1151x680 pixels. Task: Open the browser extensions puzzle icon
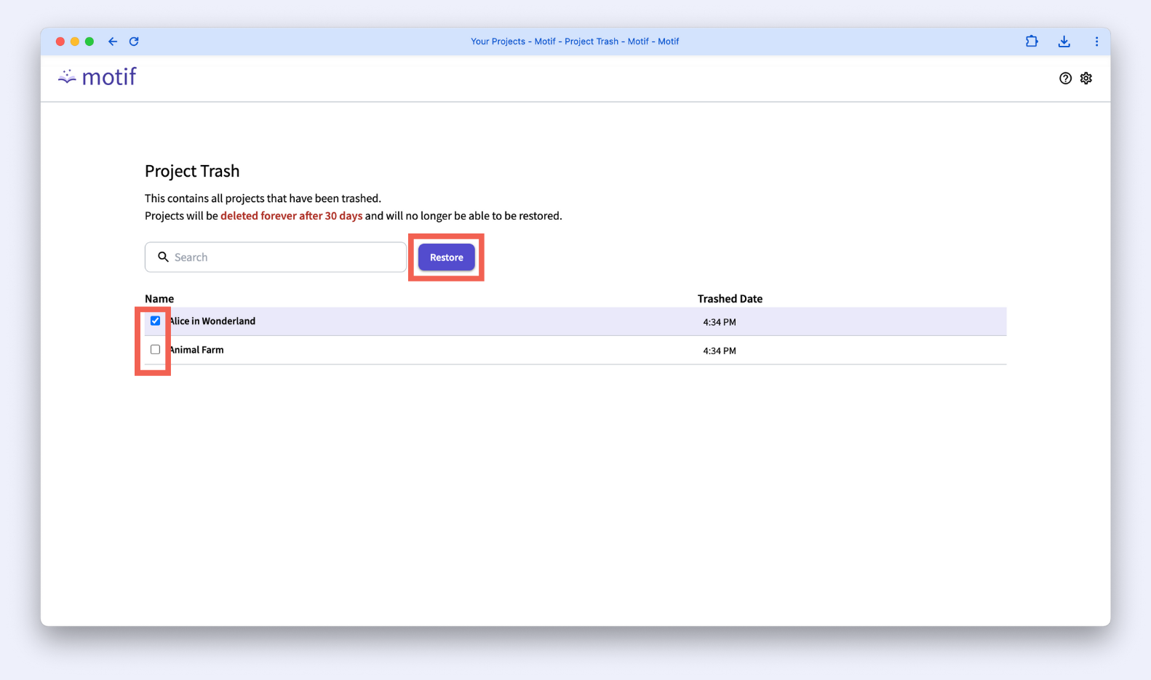[1032, 41]
